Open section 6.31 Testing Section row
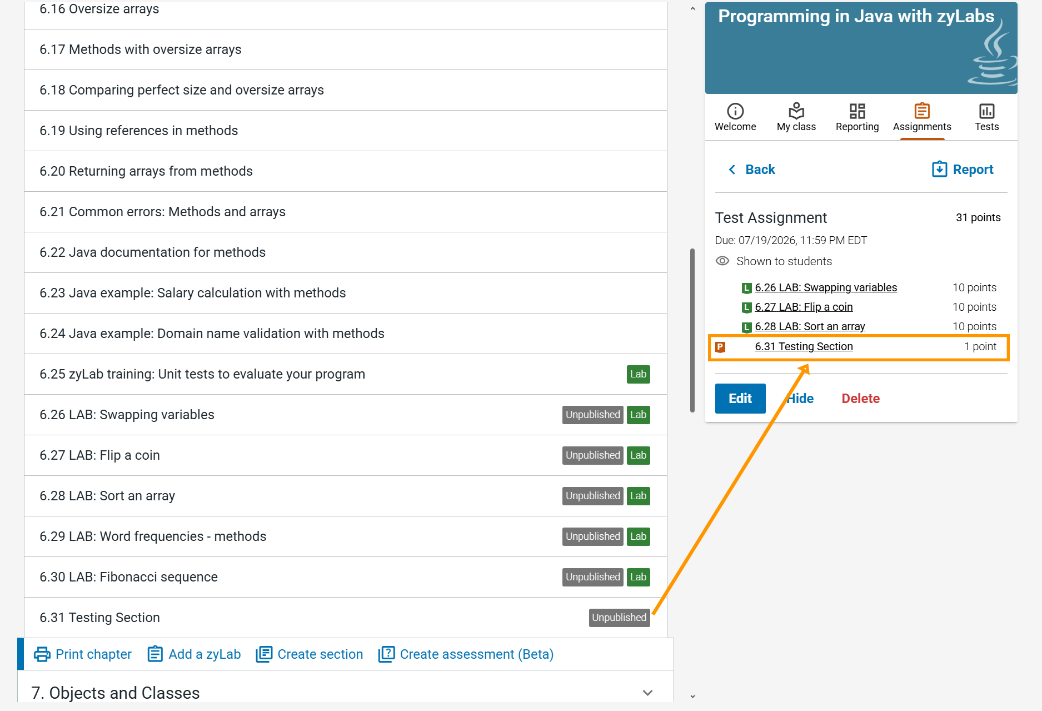 tap(346, 618)
